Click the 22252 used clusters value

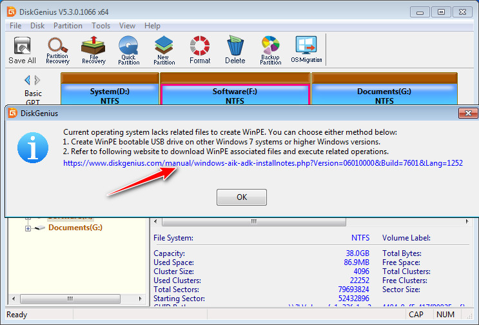[x=360, y=281]
